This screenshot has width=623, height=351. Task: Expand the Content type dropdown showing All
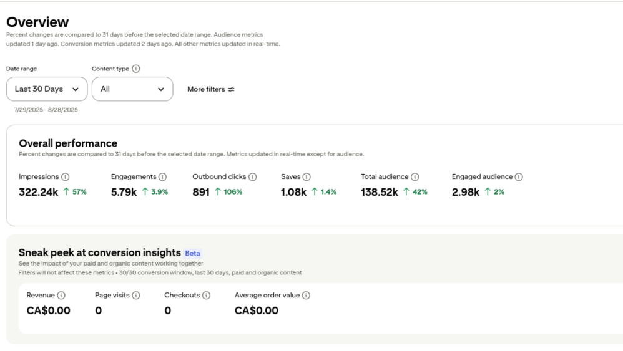point(132,89)
